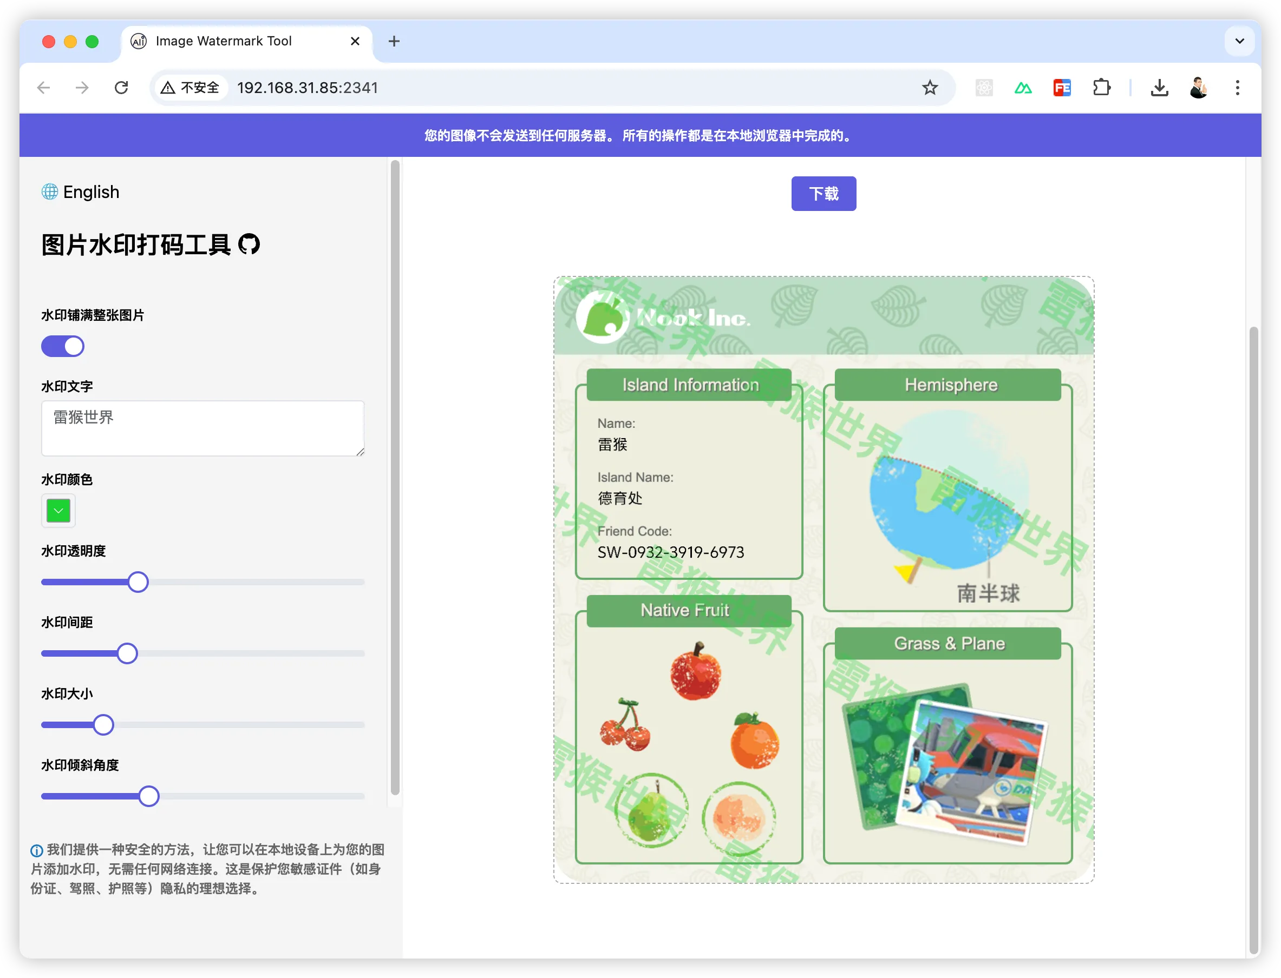
Task: Open the green Nuxt extension icon
Action: coord(1023,88)
